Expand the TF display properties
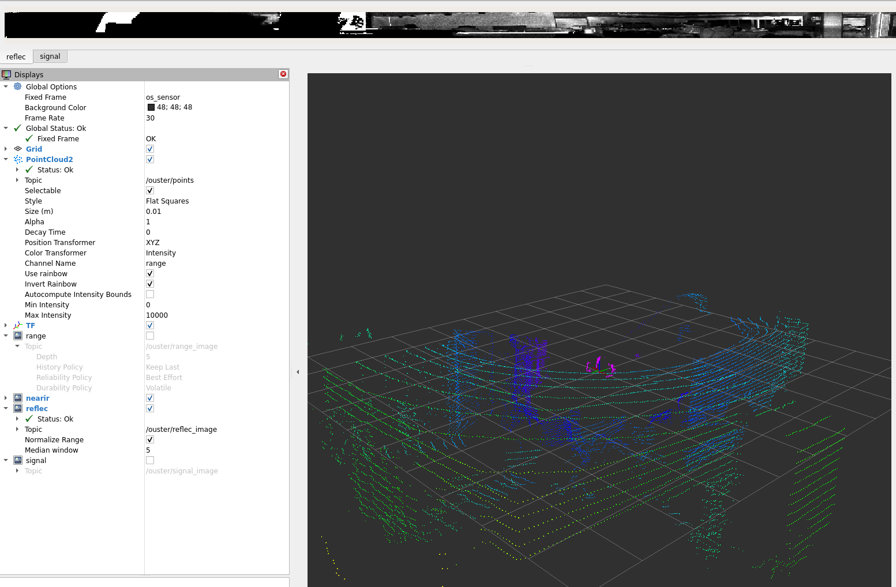The width and height of the screenshot is (896, 587). click(6, 325)
